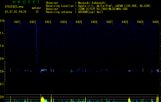
Task: Click the 0421 time marker
Action: point(17,22)
